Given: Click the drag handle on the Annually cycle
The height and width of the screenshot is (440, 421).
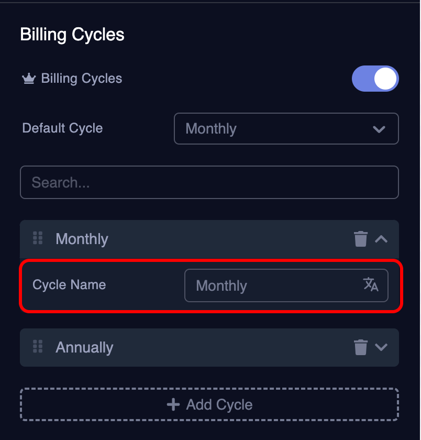Looking at the screenshot, I should pos(37,347).
